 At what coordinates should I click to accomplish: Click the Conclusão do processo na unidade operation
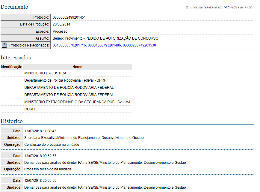[x=52, y=144]
